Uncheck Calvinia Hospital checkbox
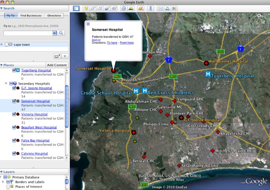The height and width of the screenshot is (190, 270). coord(14,153)
